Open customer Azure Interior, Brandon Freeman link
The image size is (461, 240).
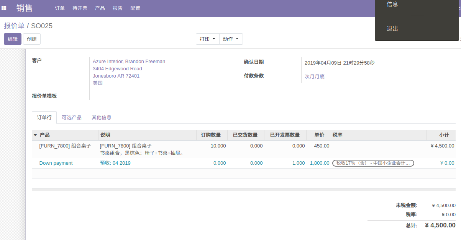[x=129, y=62]
